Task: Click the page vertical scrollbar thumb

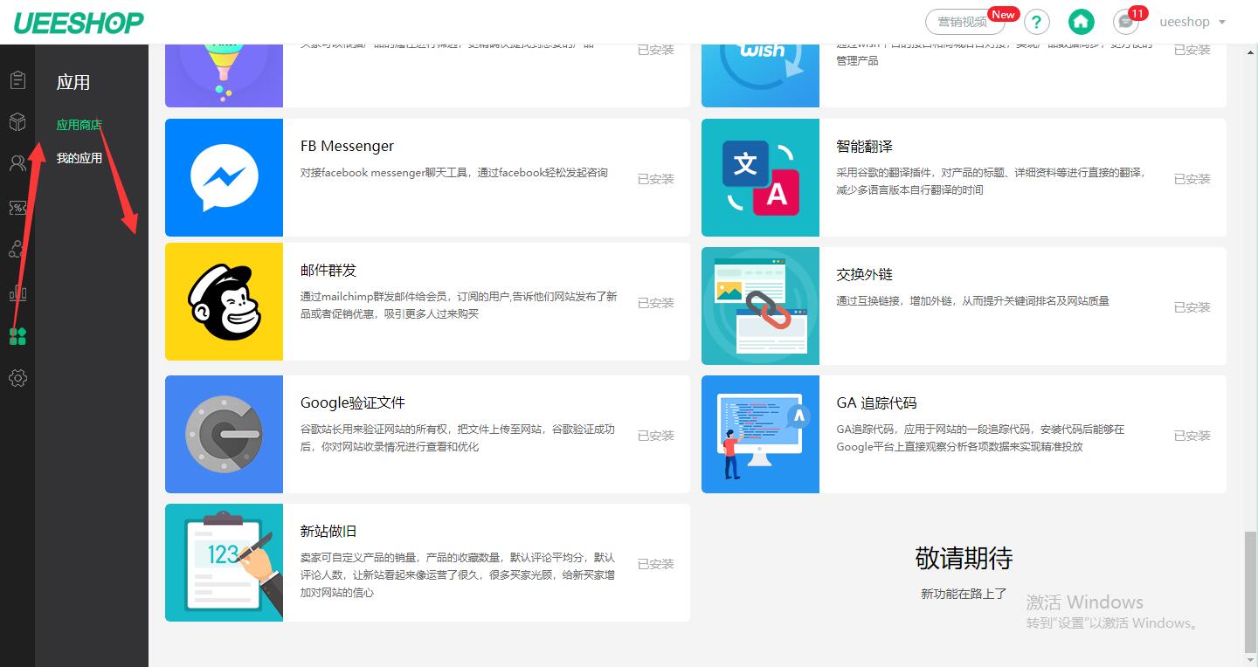Action: [1250, 591]
